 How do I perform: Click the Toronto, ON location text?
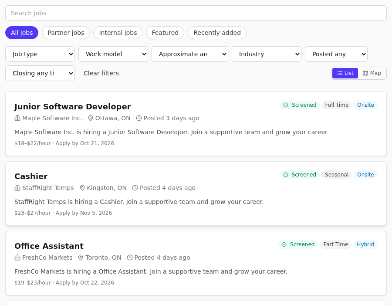103,258
